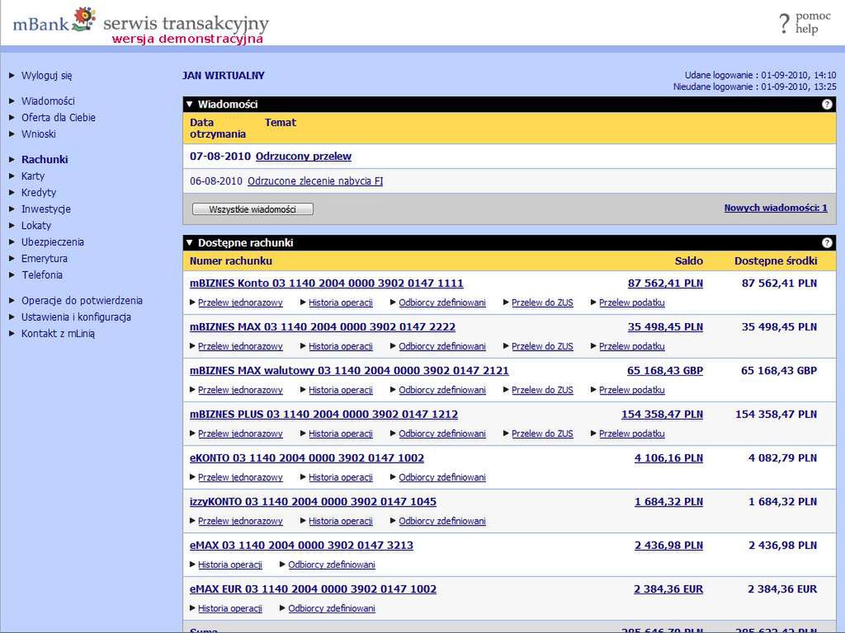Przelew jednorazowy for eKONTO
Viewport: 845px width, 633px height.
pyautogui.click(x=240, y=477)
